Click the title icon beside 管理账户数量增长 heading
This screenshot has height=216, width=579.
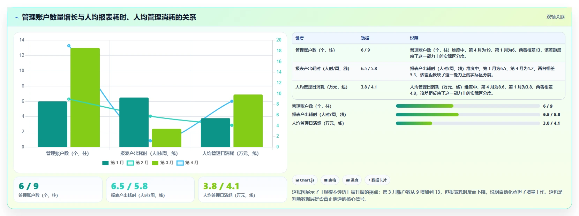point(16,17)
